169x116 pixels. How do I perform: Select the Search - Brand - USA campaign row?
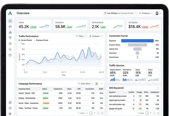(x=61, y=93)
